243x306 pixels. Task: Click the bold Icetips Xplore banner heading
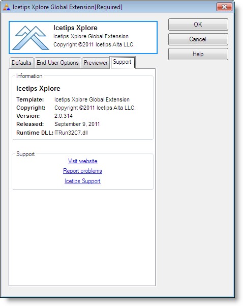click(x=75, y=28)
